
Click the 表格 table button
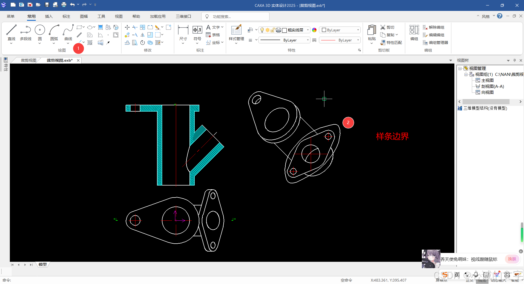213,35
